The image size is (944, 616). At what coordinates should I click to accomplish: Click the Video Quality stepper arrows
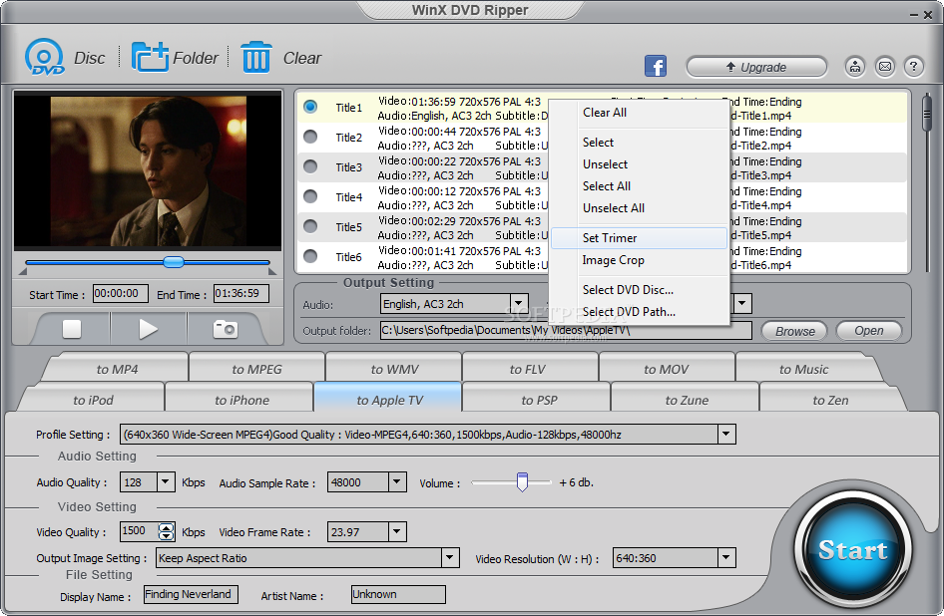pyautogui.click(x=167, y=532)
